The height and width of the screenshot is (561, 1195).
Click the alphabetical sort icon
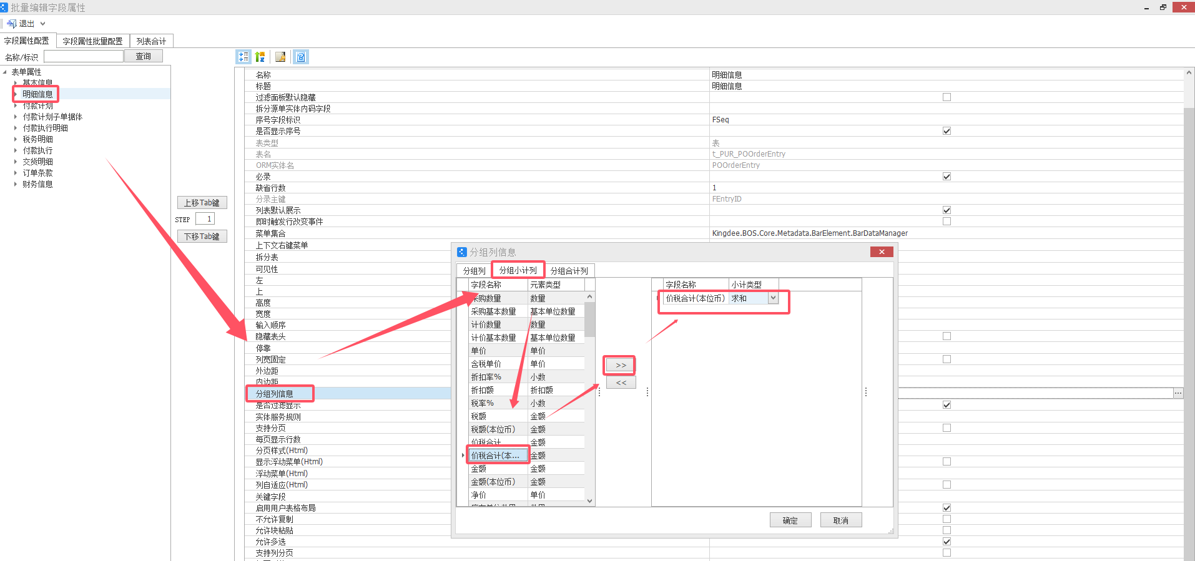point(260,57)
